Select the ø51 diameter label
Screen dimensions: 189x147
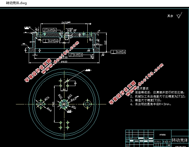[74, 107]
